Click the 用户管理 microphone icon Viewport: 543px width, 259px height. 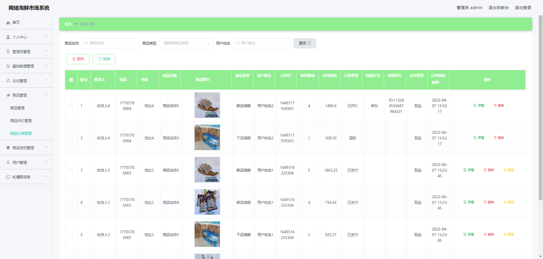[8, 162]
